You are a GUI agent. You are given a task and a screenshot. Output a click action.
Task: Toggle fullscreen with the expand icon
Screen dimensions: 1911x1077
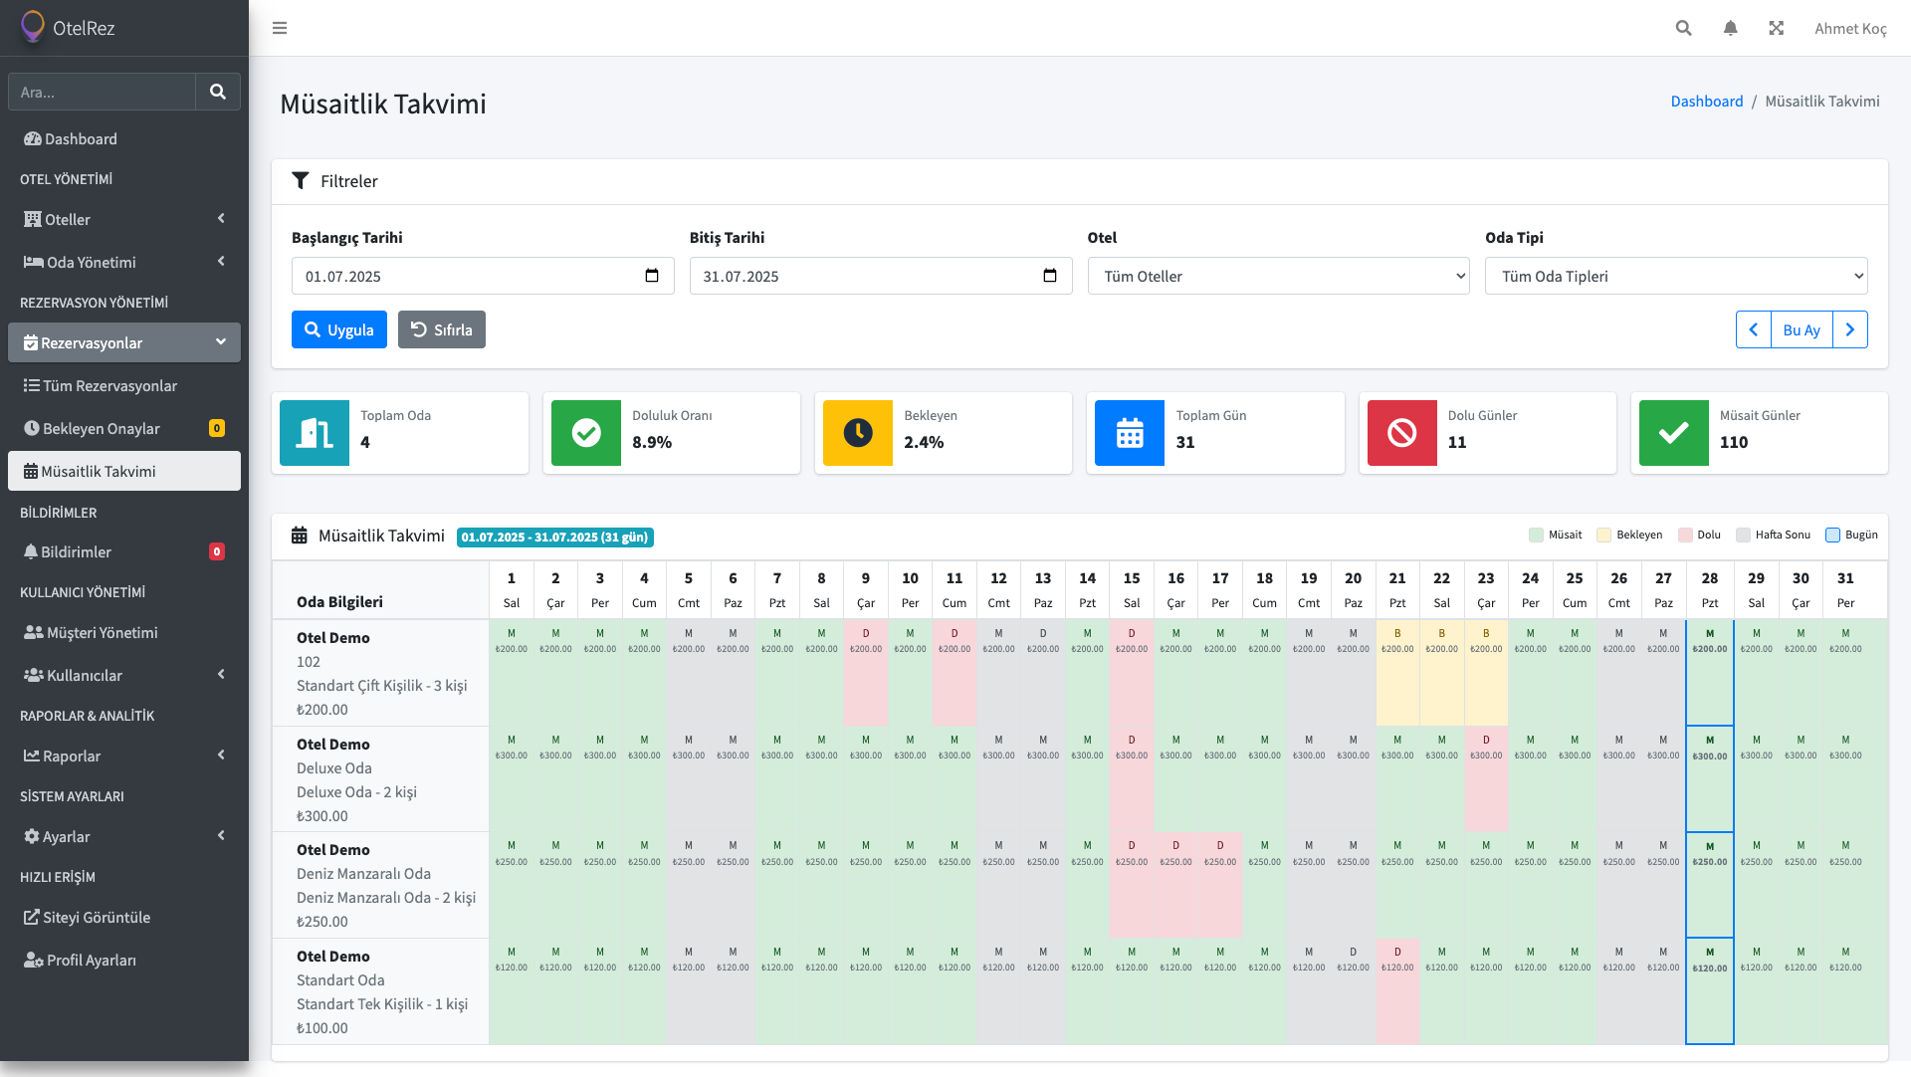coord(1777,28)
